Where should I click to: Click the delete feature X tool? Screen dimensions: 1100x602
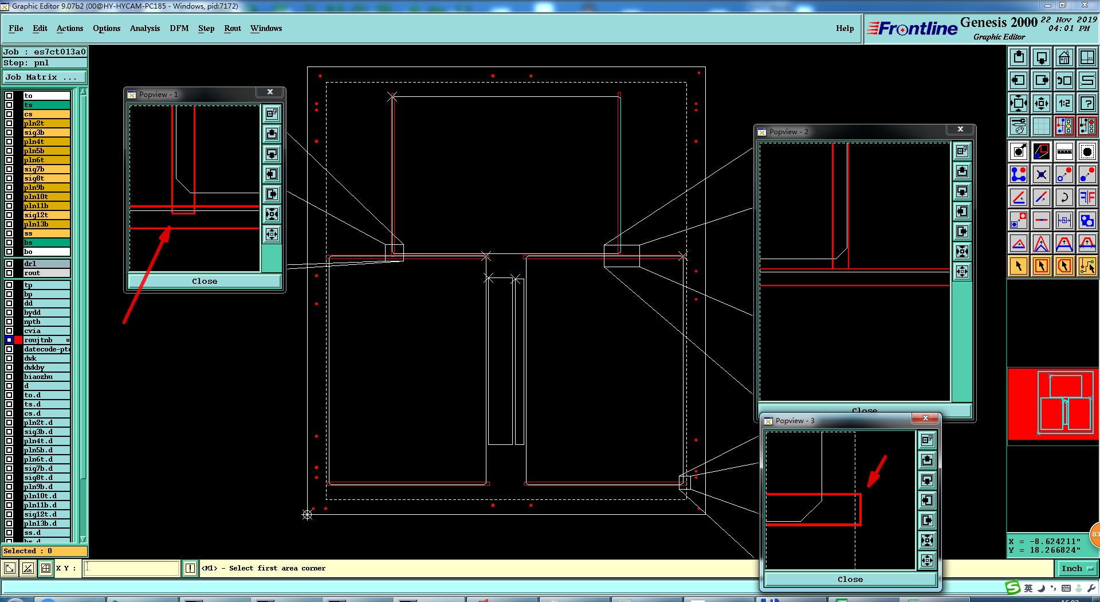[x=1042, y=174]
